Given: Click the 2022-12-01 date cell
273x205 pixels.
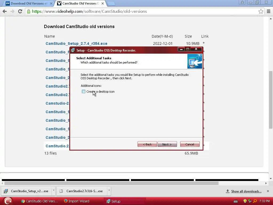Looking at the screenshot, I should pos(163,44).
